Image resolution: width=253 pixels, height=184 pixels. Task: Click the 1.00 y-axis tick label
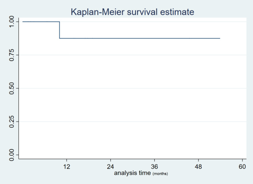[12, 22]
